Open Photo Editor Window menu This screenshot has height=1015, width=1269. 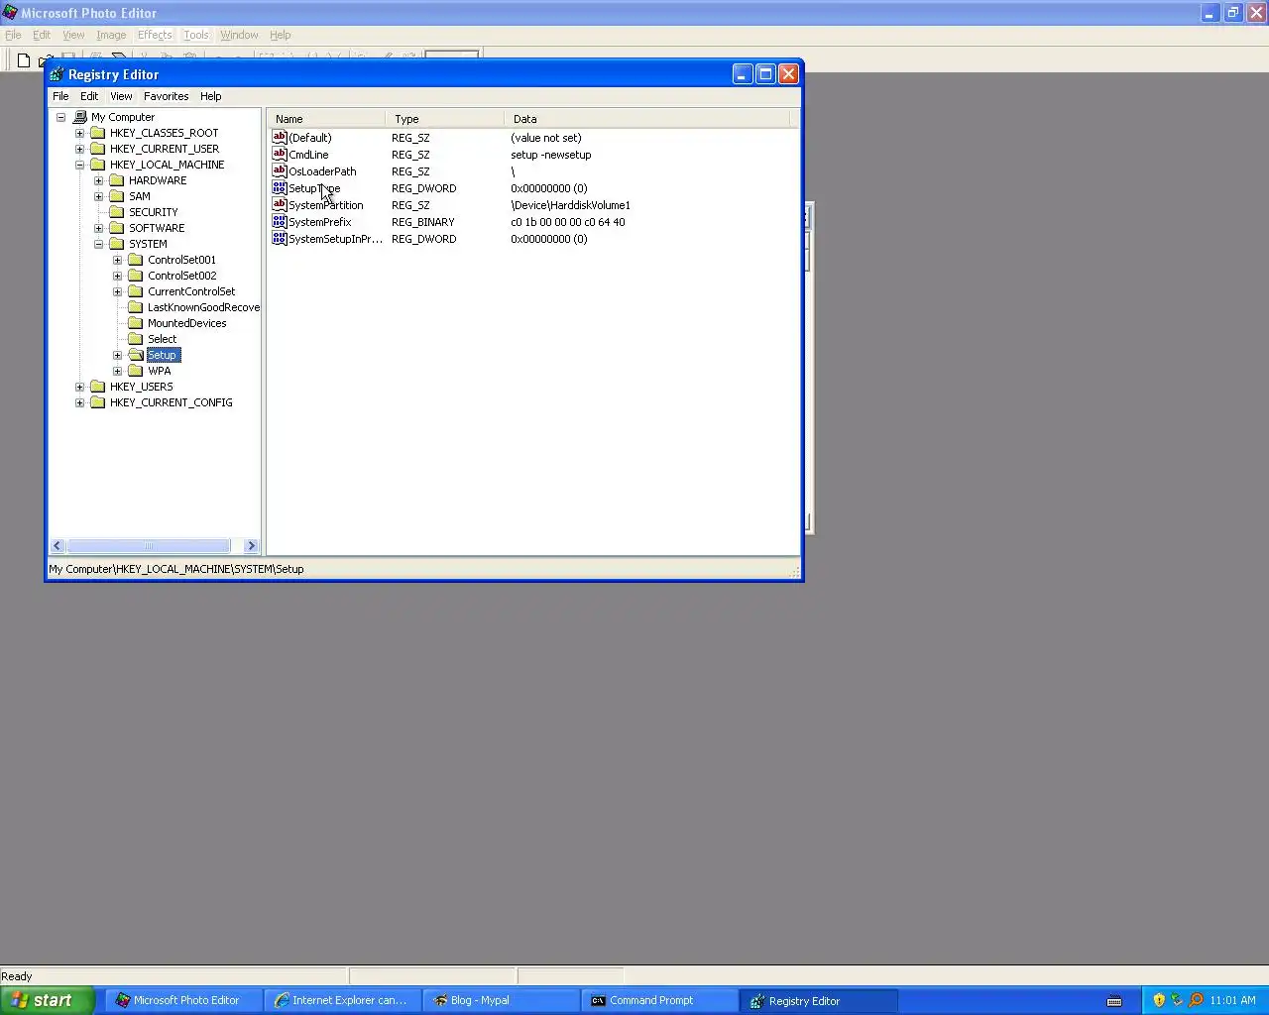(239, 35)
